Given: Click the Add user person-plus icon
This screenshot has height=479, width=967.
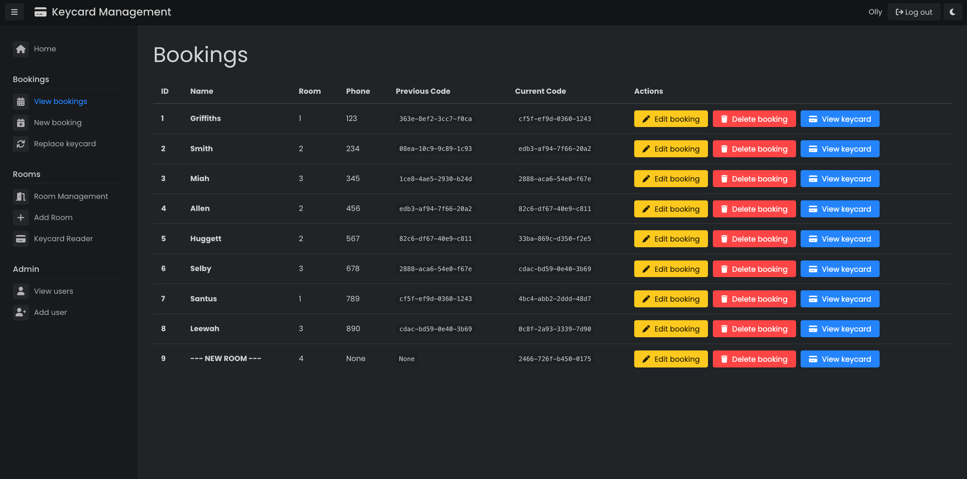Looking at the screenshot, I should coord(21,312).
